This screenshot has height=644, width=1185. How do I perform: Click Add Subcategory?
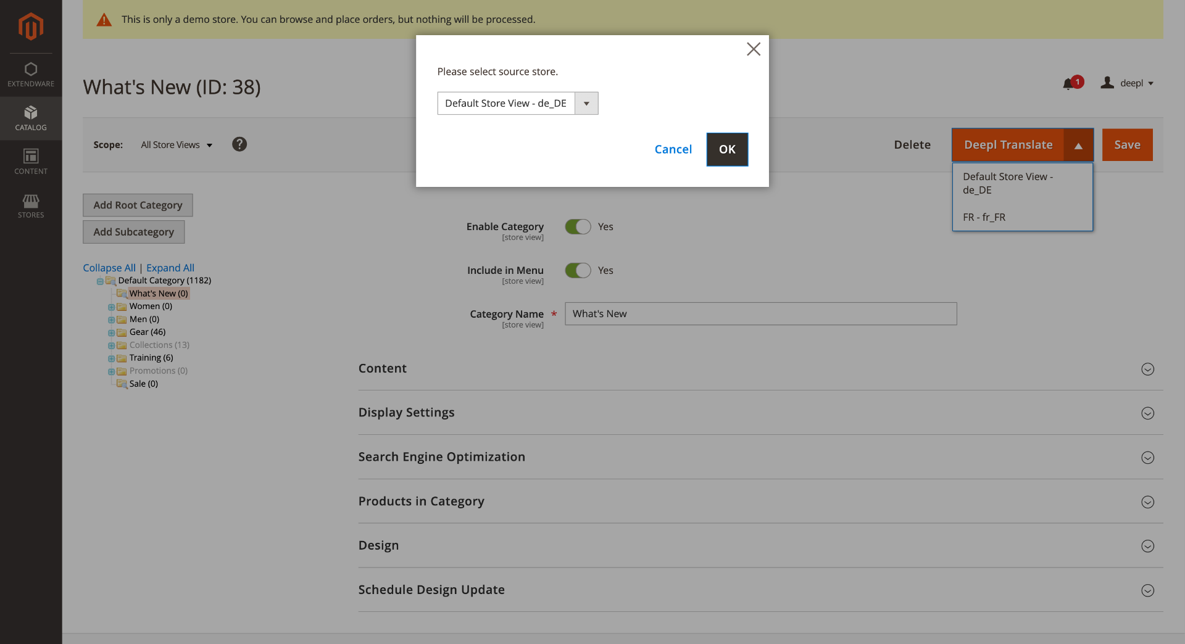point(134,232)
